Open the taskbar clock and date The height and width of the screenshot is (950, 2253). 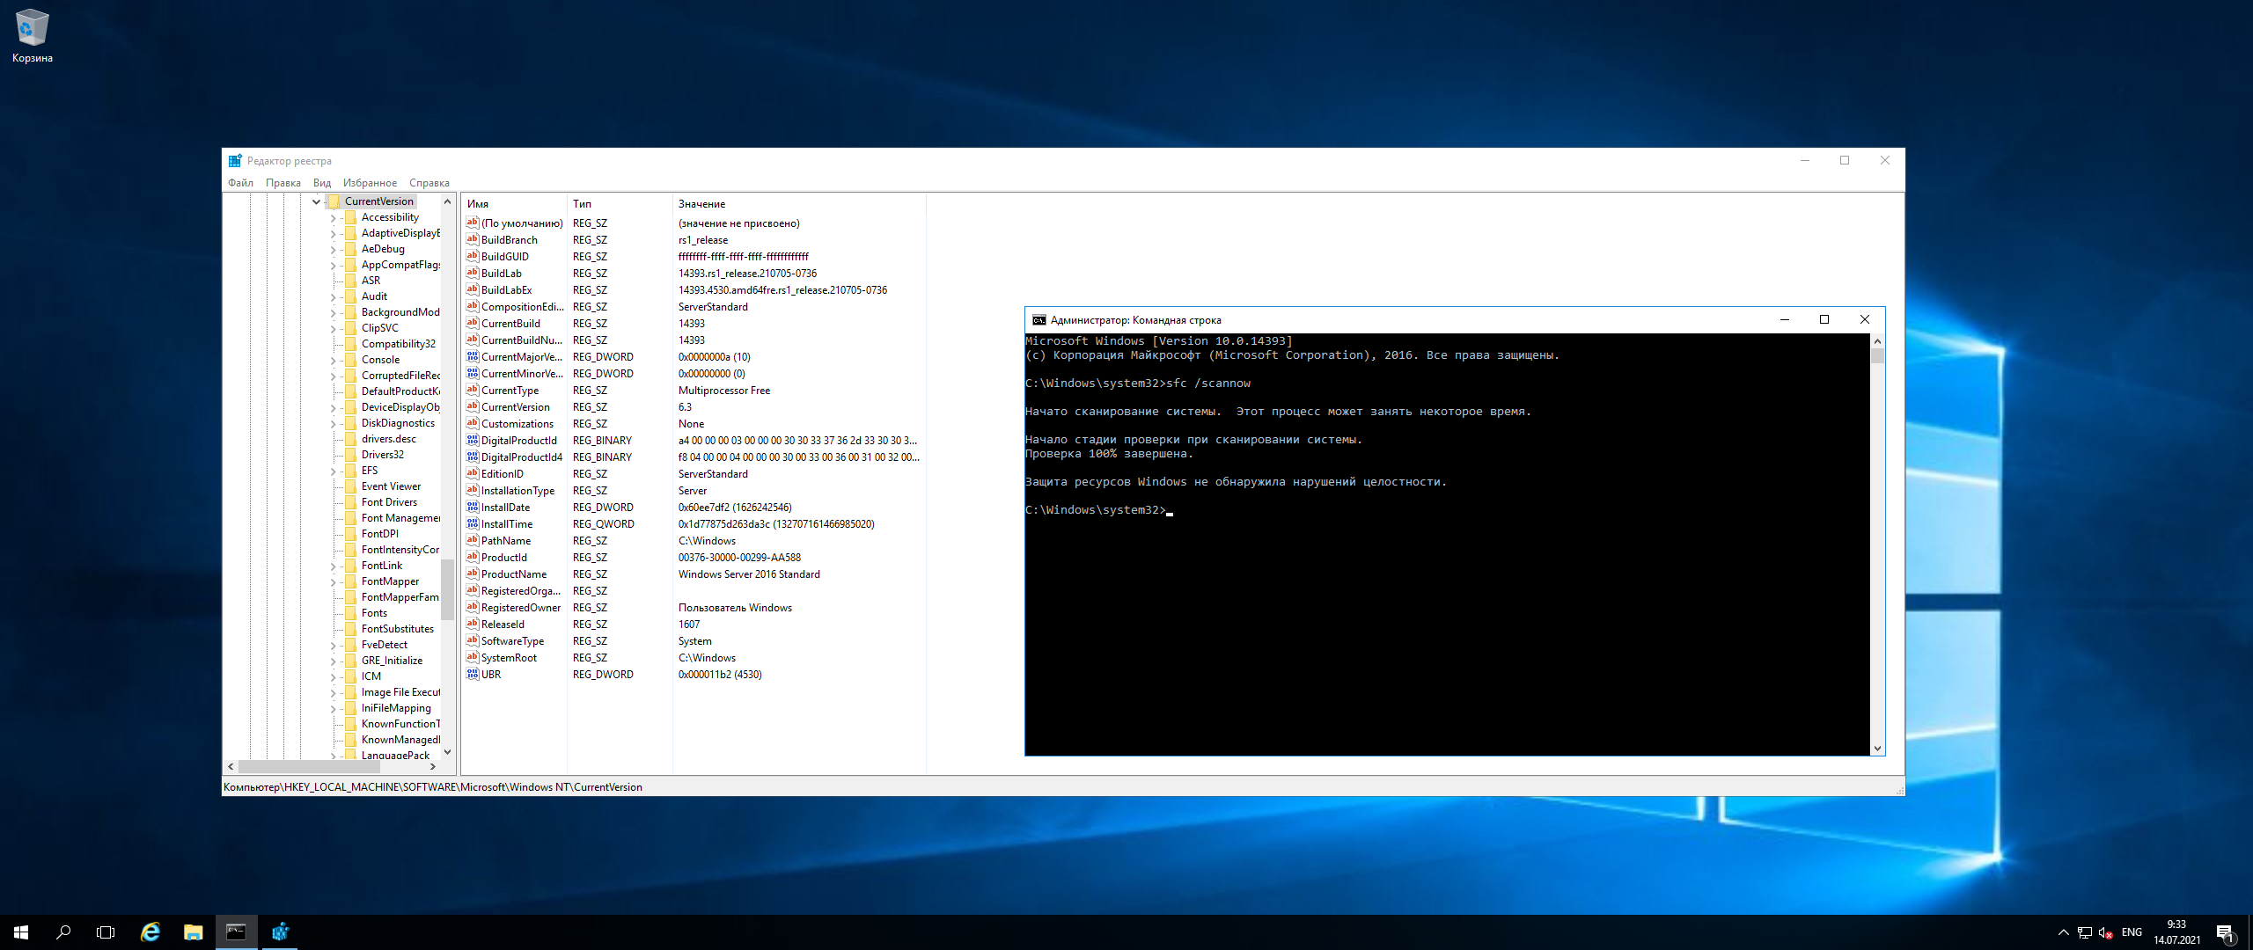point(2176,932)
